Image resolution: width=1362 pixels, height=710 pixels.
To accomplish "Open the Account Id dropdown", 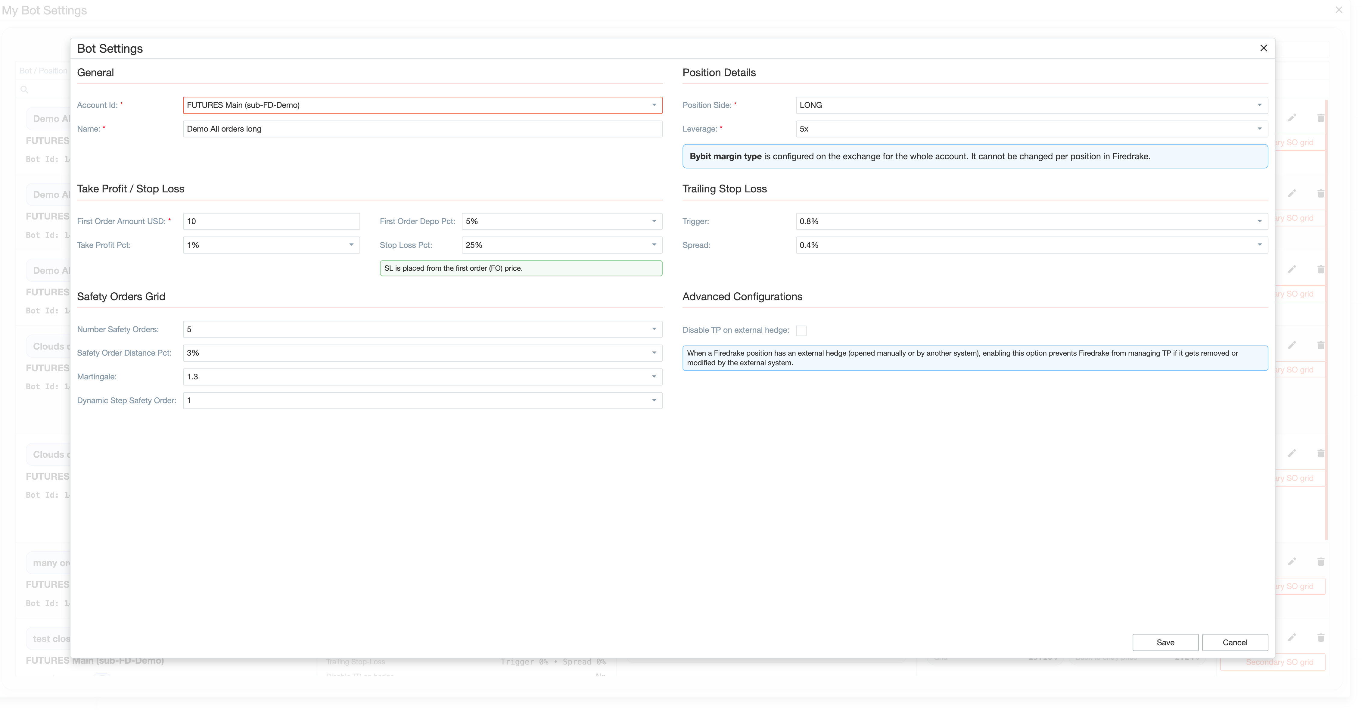I will click(x=655, y=105).
